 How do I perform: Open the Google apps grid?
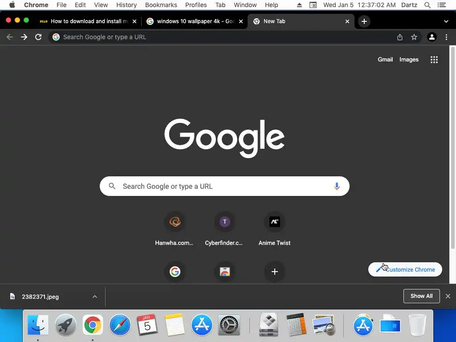click(434, 60)
